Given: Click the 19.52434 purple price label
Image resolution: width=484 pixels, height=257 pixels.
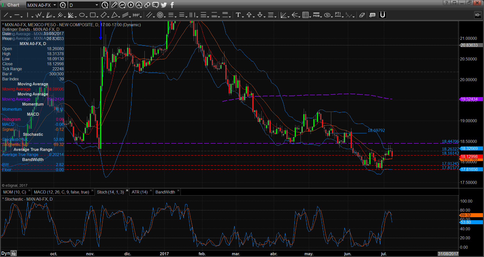Looking at the screenshot, I should tap(471, 99).
